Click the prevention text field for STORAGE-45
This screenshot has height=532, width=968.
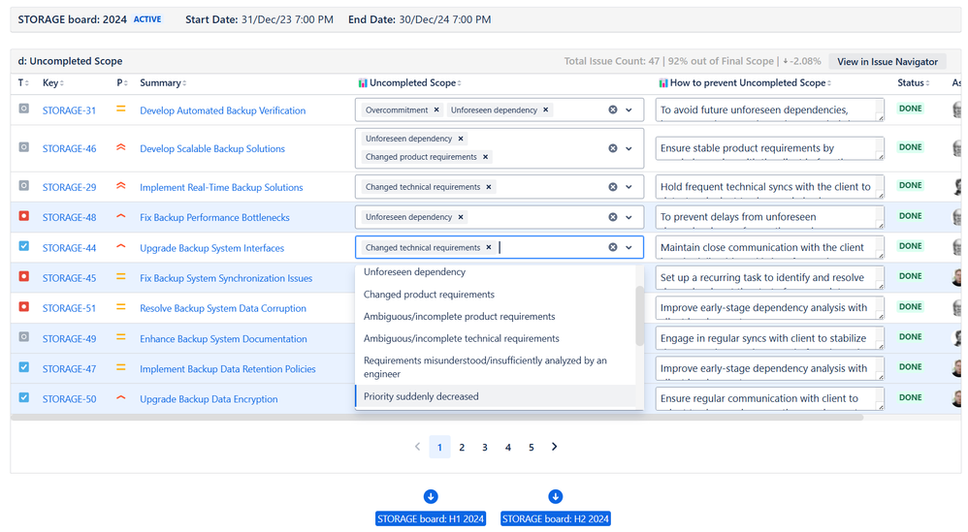coord(769,277)
